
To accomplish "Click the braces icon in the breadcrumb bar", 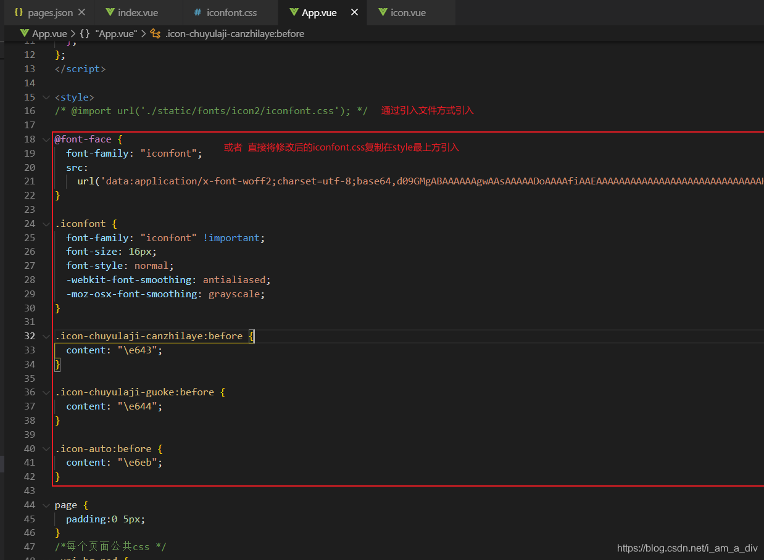I will [85, 34].
